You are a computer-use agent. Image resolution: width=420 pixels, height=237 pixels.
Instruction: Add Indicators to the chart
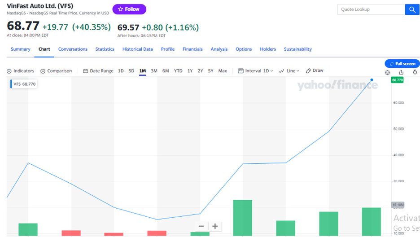[x=20, y=71]
